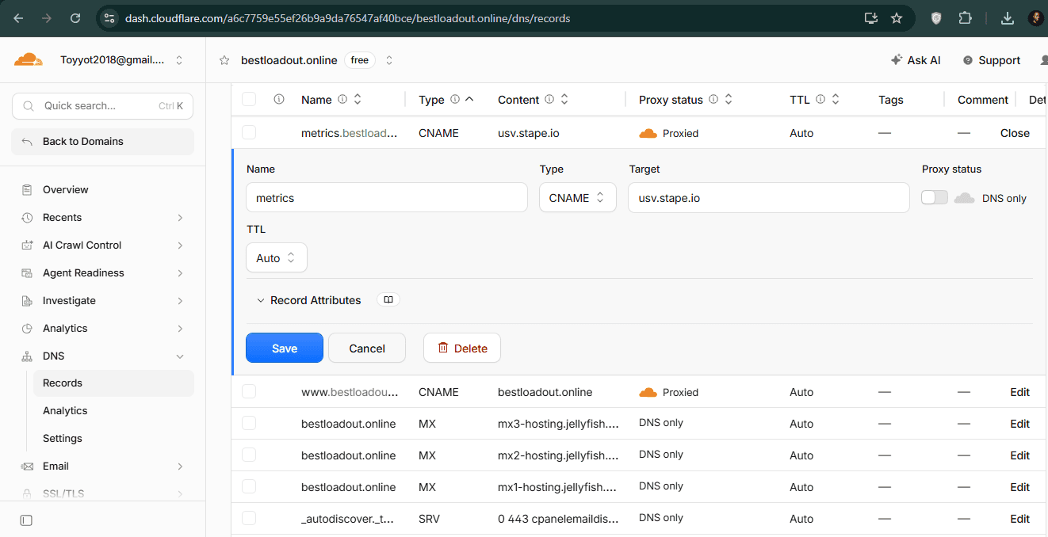Bookmark this page with star icon
This screenshot has width=1048, height=537.
pos(897,17)
